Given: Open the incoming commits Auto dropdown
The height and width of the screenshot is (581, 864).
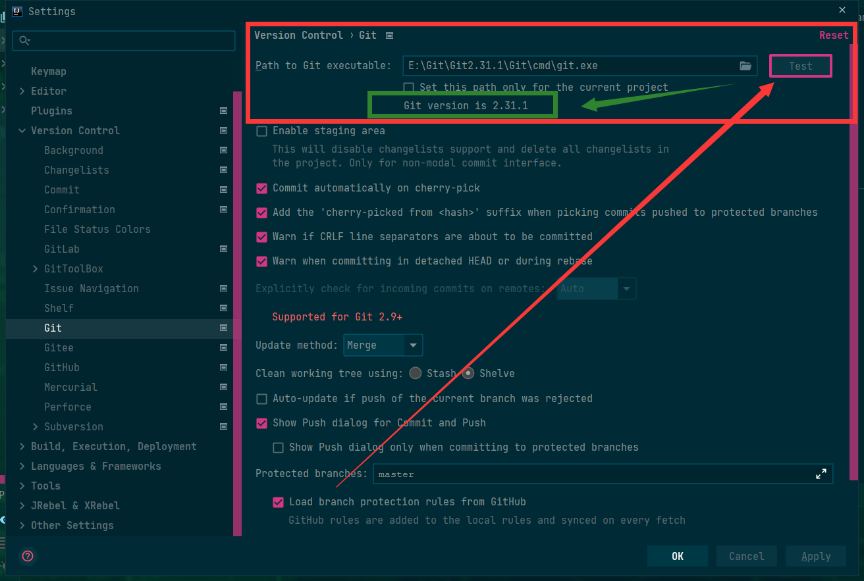Looking at the screenshot, I should tap(597, 288).
